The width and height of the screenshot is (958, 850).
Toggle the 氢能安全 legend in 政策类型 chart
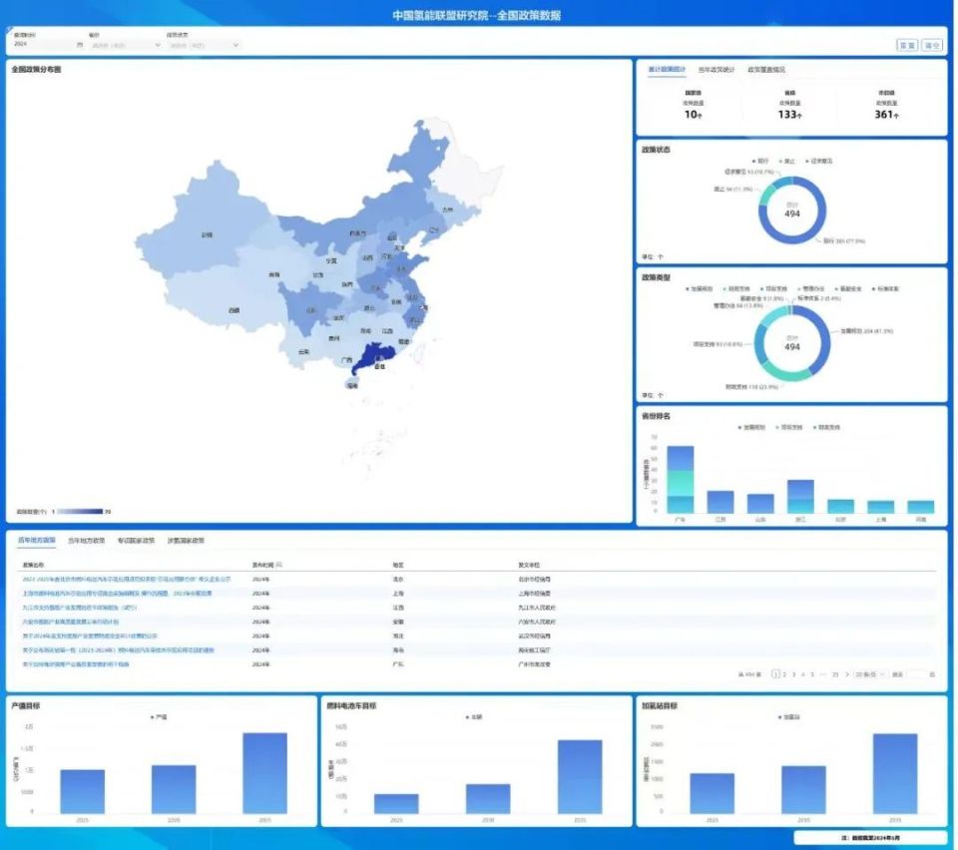847,289
